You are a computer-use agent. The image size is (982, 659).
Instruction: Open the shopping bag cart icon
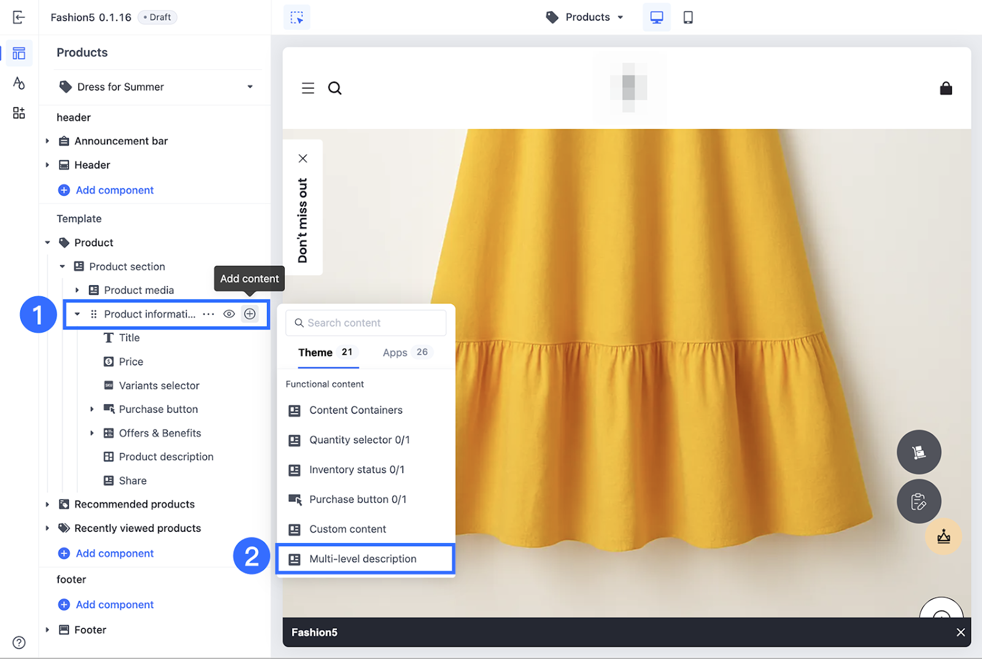click(946, 88)
